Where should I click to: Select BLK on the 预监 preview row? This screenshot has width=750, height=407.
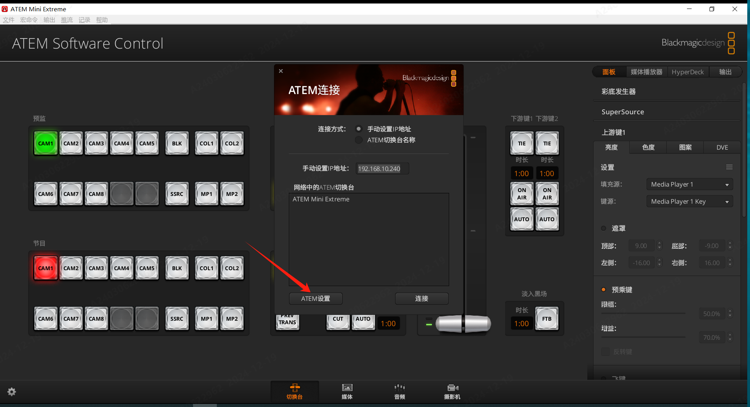pyautogui.click(x=177, y=143)
